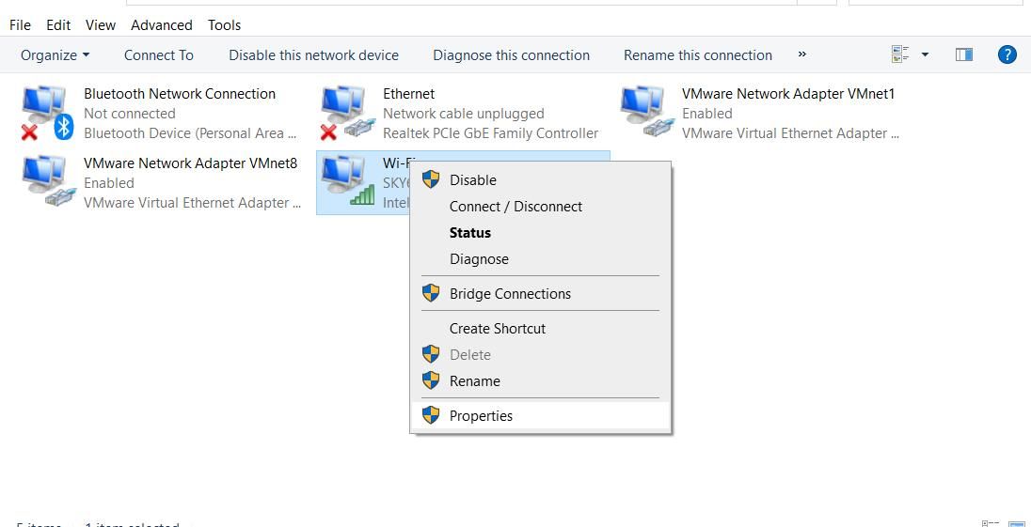Click Diagnose this connection button
This screenshot has width=1031, height=527.
click(511, 54)
